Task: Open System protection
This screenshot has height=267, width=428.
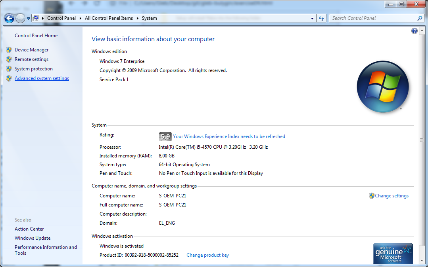Action: click(34, 69)
